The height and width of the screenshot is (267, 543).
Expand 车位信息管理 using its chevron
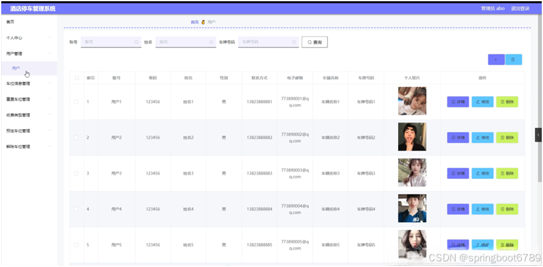coord(50,83)
